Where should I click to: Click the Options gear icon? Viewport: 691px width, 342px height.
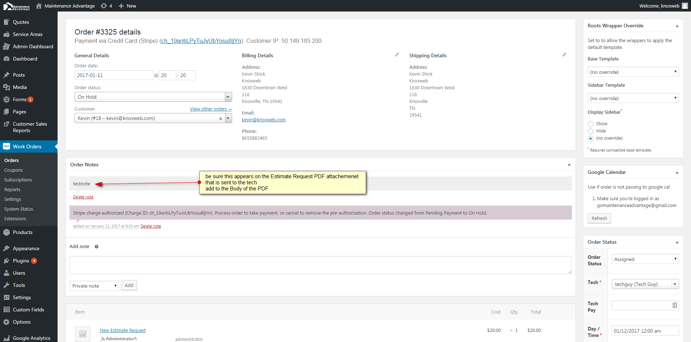pos(6,322)
